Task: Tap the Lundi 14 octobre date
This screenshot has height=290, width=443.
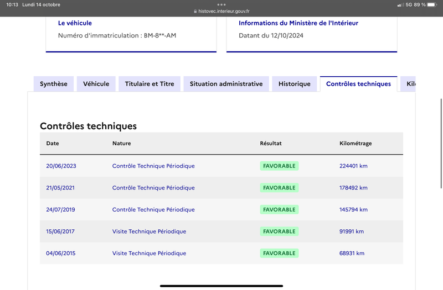Action: pyautogui.click(x=41, y=4)
